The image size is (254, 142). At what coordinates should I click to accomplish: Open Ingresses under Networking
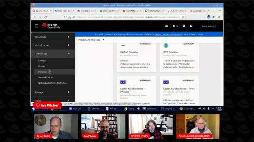coord(54,72)
